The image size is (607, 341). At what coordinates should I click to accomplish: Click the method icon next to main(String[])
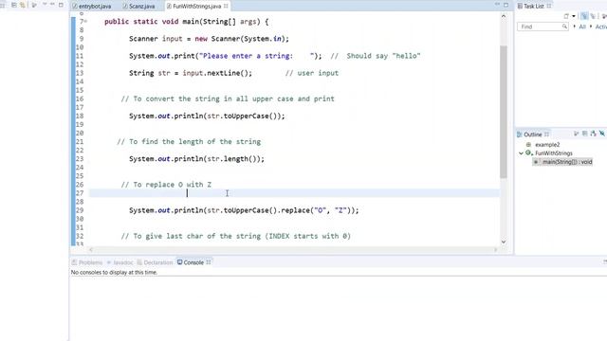(536, 162)
